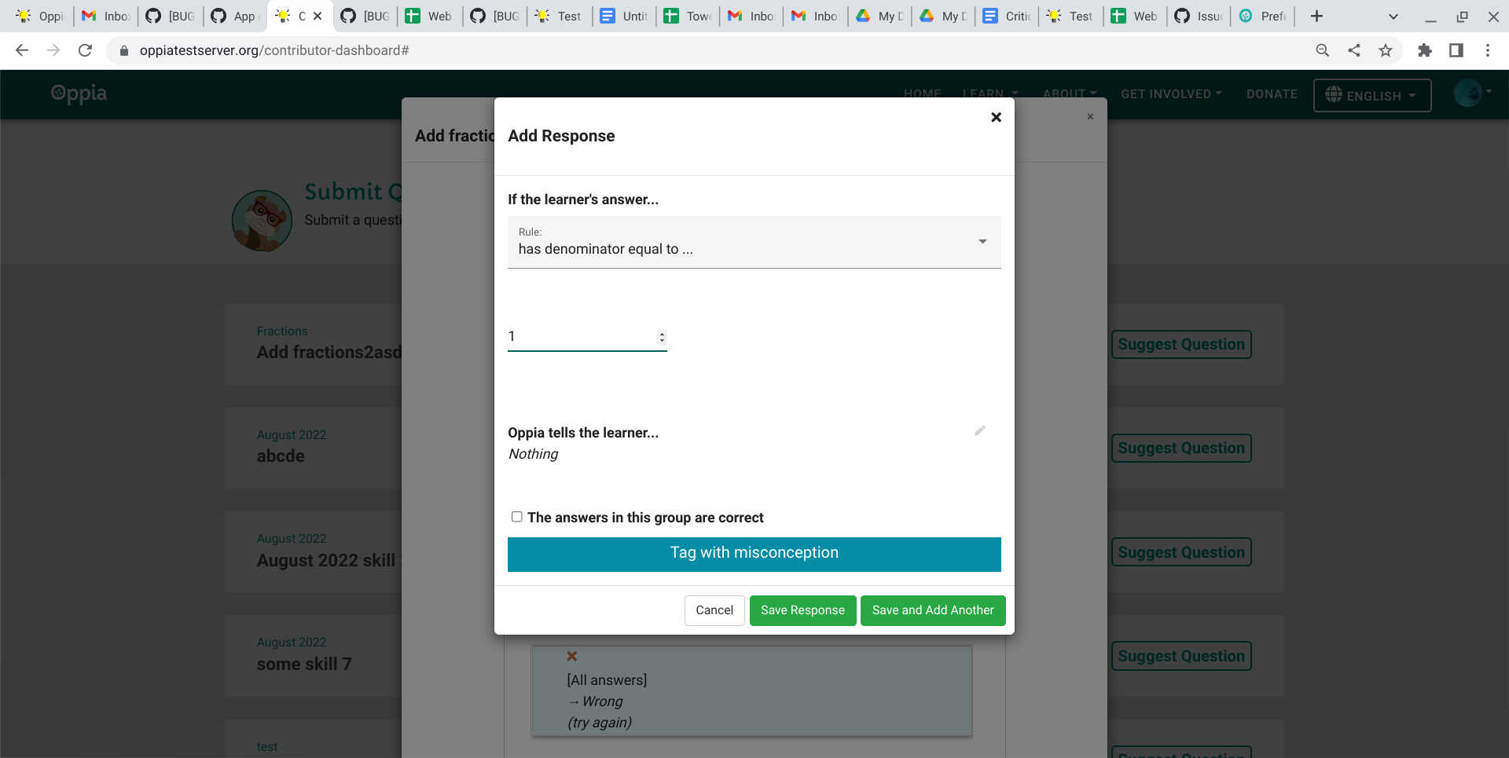Click Tag with misconception button

pos(754,554)
